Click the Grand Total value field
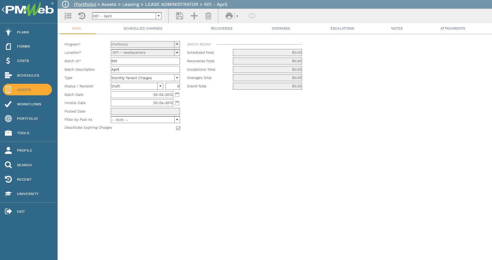This screenshot has height=260, width=492. tap(267, 86)
